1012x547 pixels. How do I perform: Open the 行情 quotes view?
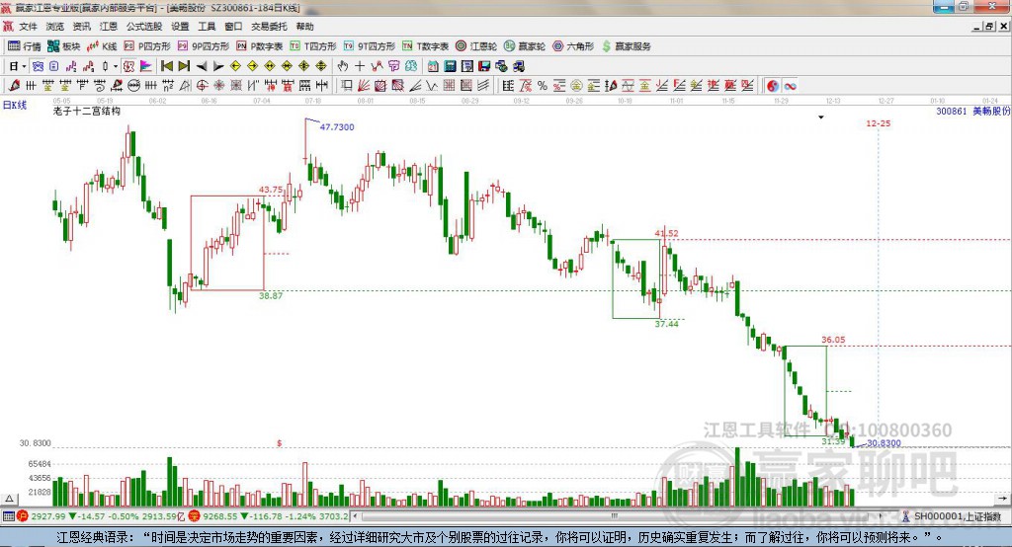tap(25, 46)
